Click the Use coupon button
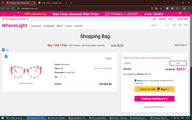The width and height of the screenshot is (192, 120). [178, 63]
